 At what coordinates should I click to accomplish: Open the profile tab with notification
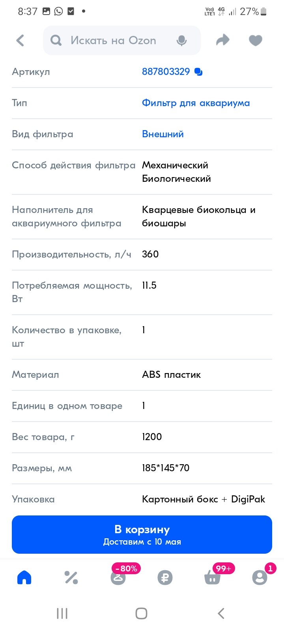point(260,577)
